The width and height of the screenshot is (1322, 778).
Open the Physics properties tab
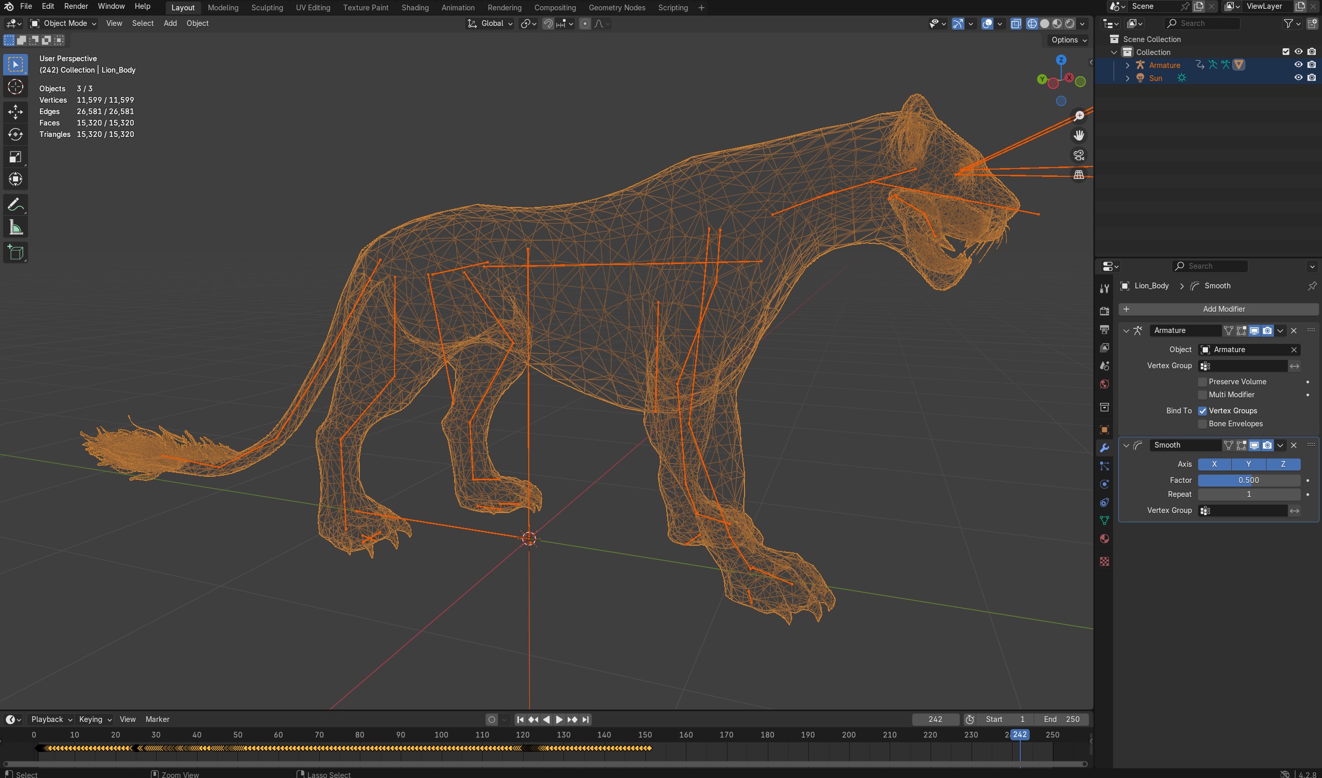coord(1104,484)
